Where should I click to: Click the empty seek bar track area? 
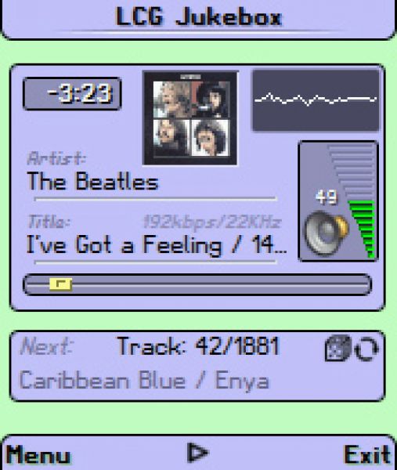[220, 284]
